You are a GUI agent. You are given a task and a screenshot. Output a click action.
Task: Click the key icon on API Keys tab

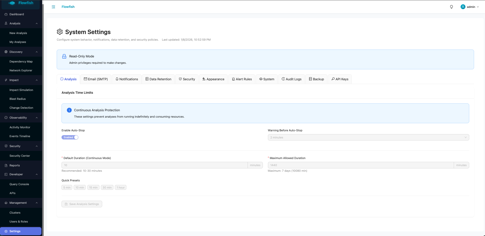click(x=333, y=79)
